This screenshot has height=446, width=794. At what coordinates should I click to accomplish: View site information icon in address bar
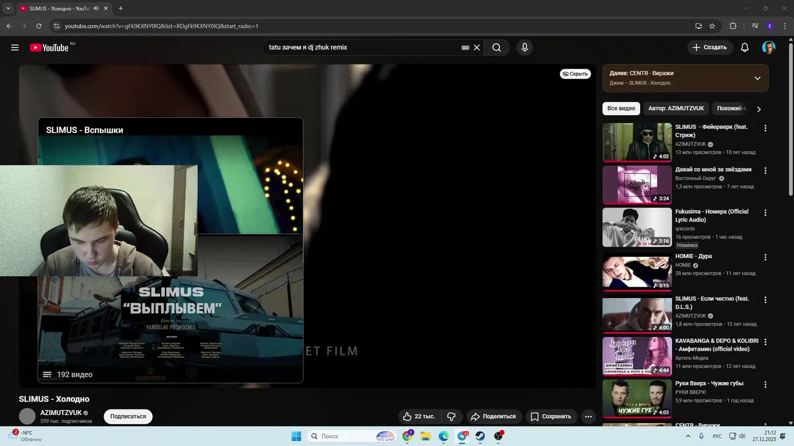pos(56,26)
